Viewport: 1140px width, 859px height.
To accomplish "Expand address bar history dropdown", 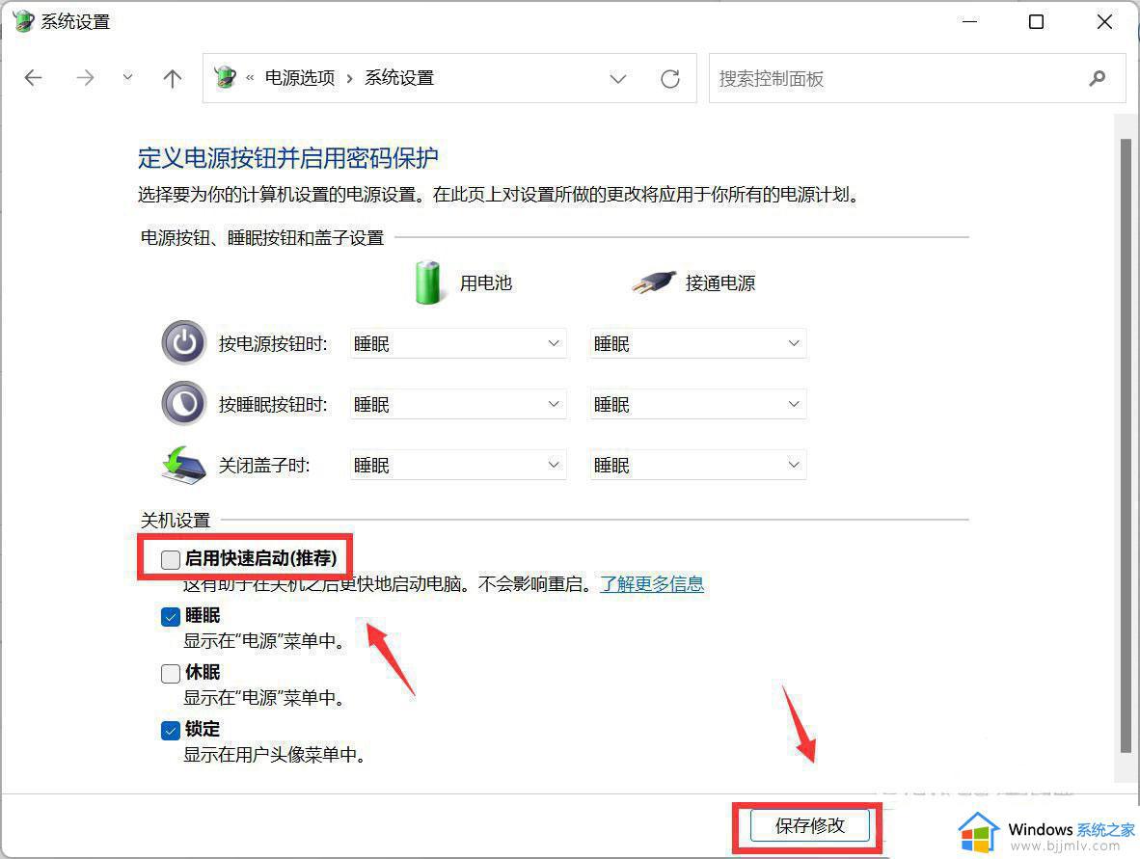I will tap(618, 78).
